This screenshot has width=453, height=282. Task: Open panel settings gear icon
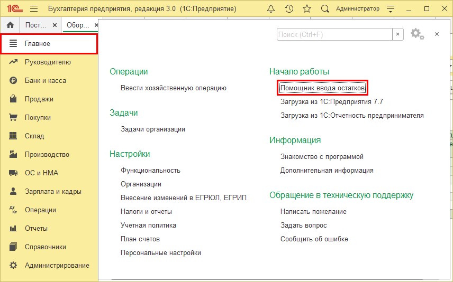[x=417, y=34]
